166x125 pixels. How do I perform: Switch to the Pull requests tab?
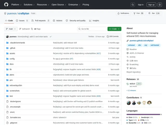pyautogui.click(x=40, y=21)
